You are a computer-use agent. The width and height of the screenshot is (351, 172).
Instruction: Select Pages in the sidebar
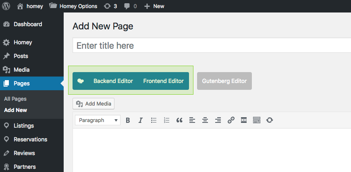point(32,83)
